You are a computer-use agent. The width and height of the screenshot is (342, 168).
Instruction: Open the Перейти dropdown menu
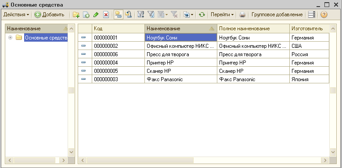click(x=222, y=14)
